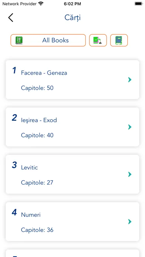Tap Capitole: 36 under Numeri
This screenshot has width=145, height=257.
37,230
